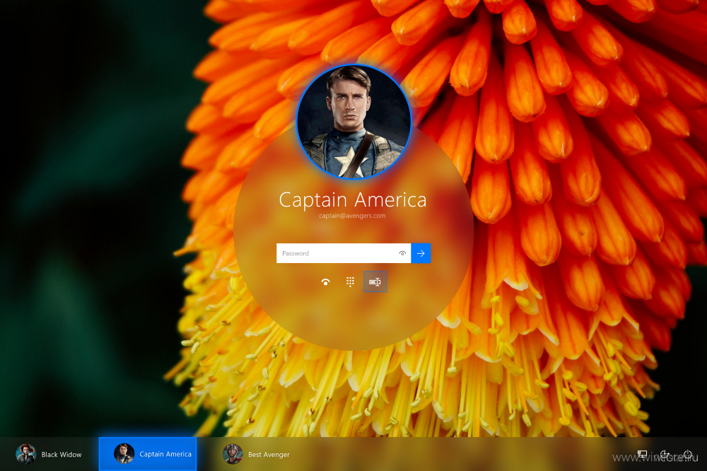Click the Password input field

tap(336, 253)
